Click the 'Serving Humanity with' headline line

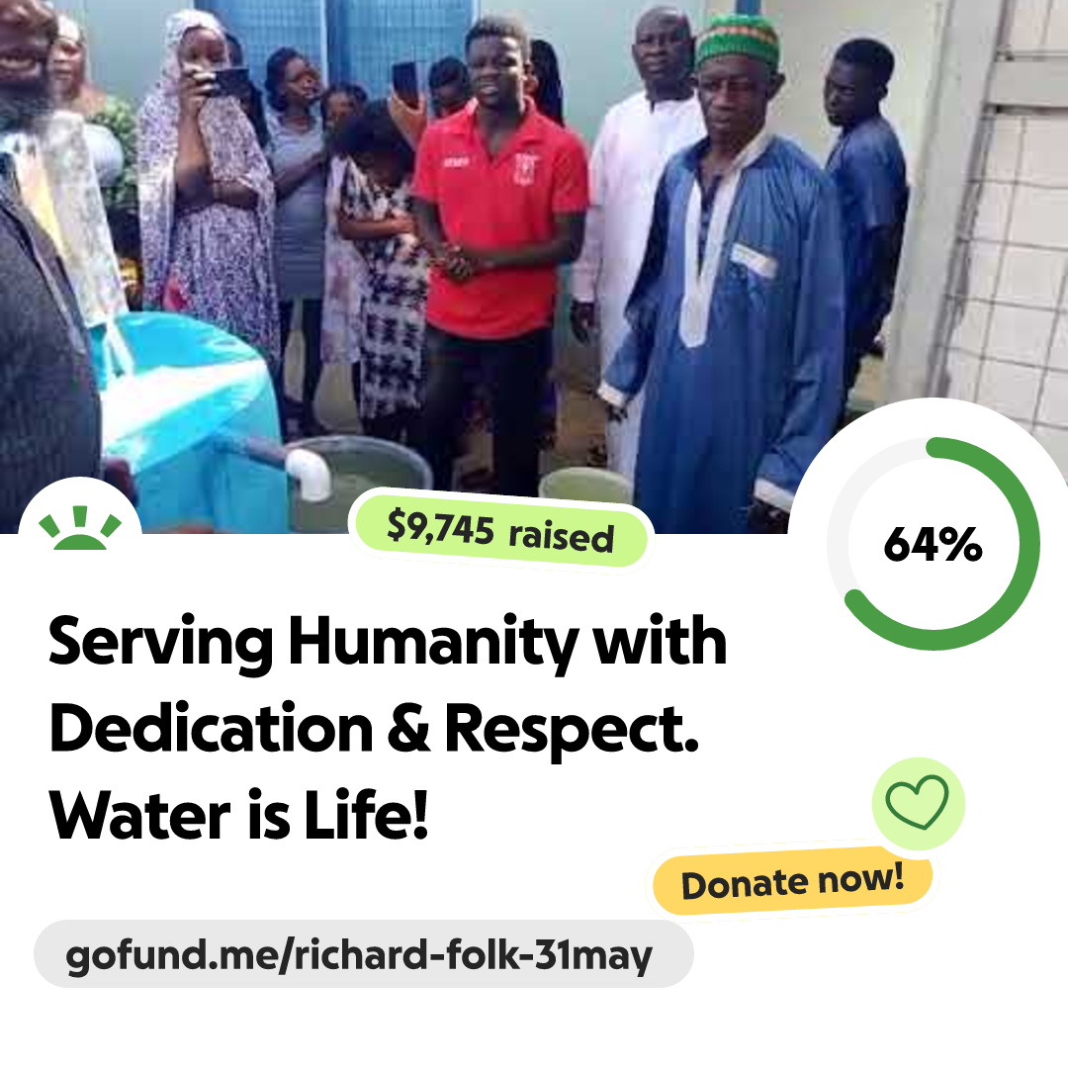pyautogui.click(x=388, y=643)
